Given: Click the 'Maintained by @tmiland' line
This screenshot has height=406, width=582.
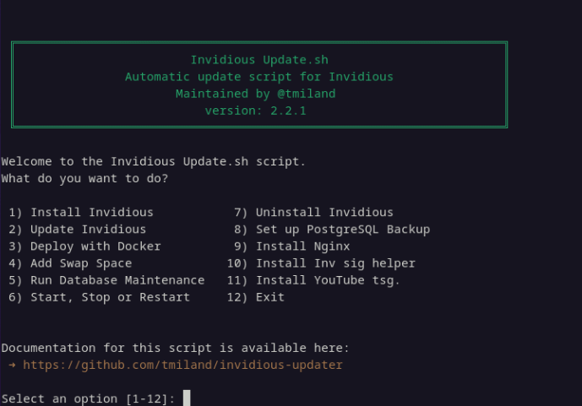Looking at the screenshot, I should point(256,94).
